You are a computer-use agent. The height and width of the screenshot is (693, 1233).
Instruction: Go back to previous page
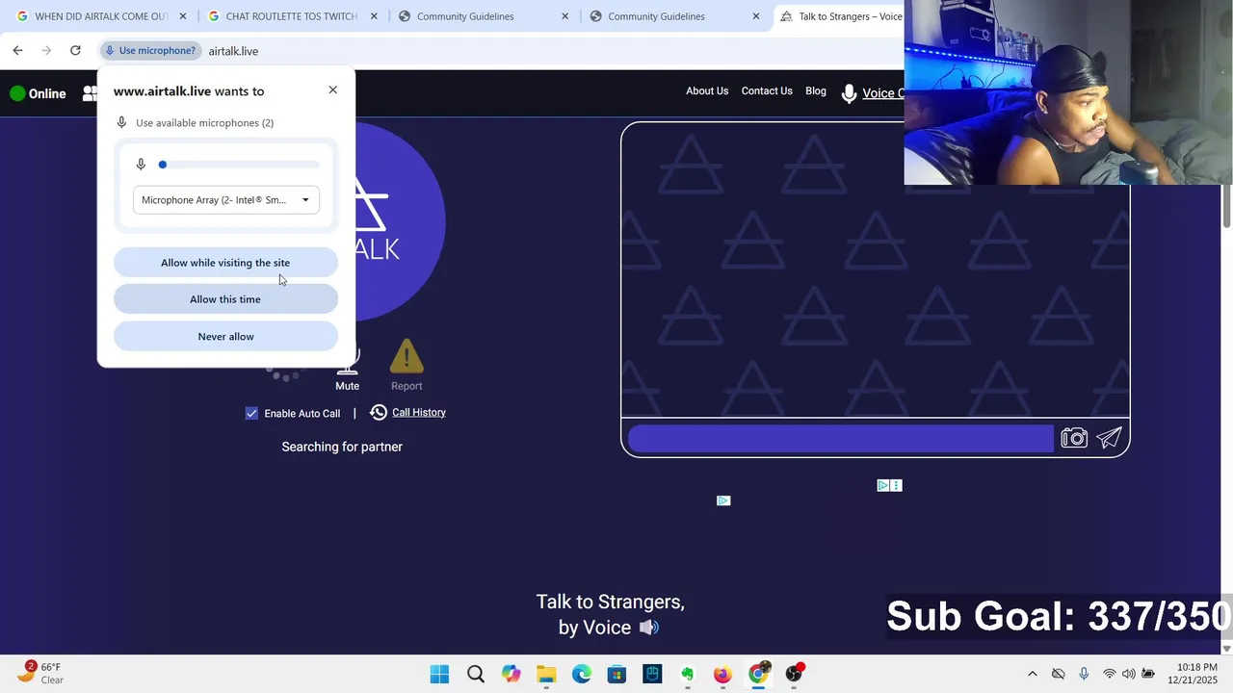click(17, 50)
